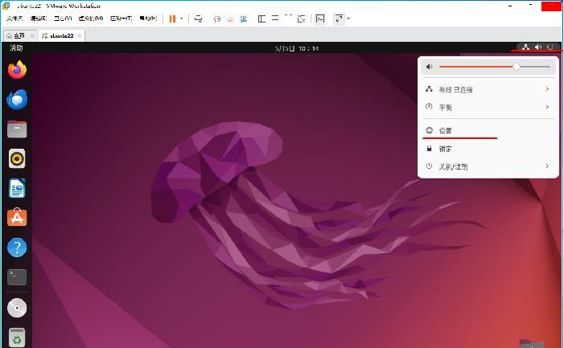Image resolution: width=564 pixels, height=348 pixels.
Task: Adjust the volume slider in system menu
Action: (x=495, y=67)
